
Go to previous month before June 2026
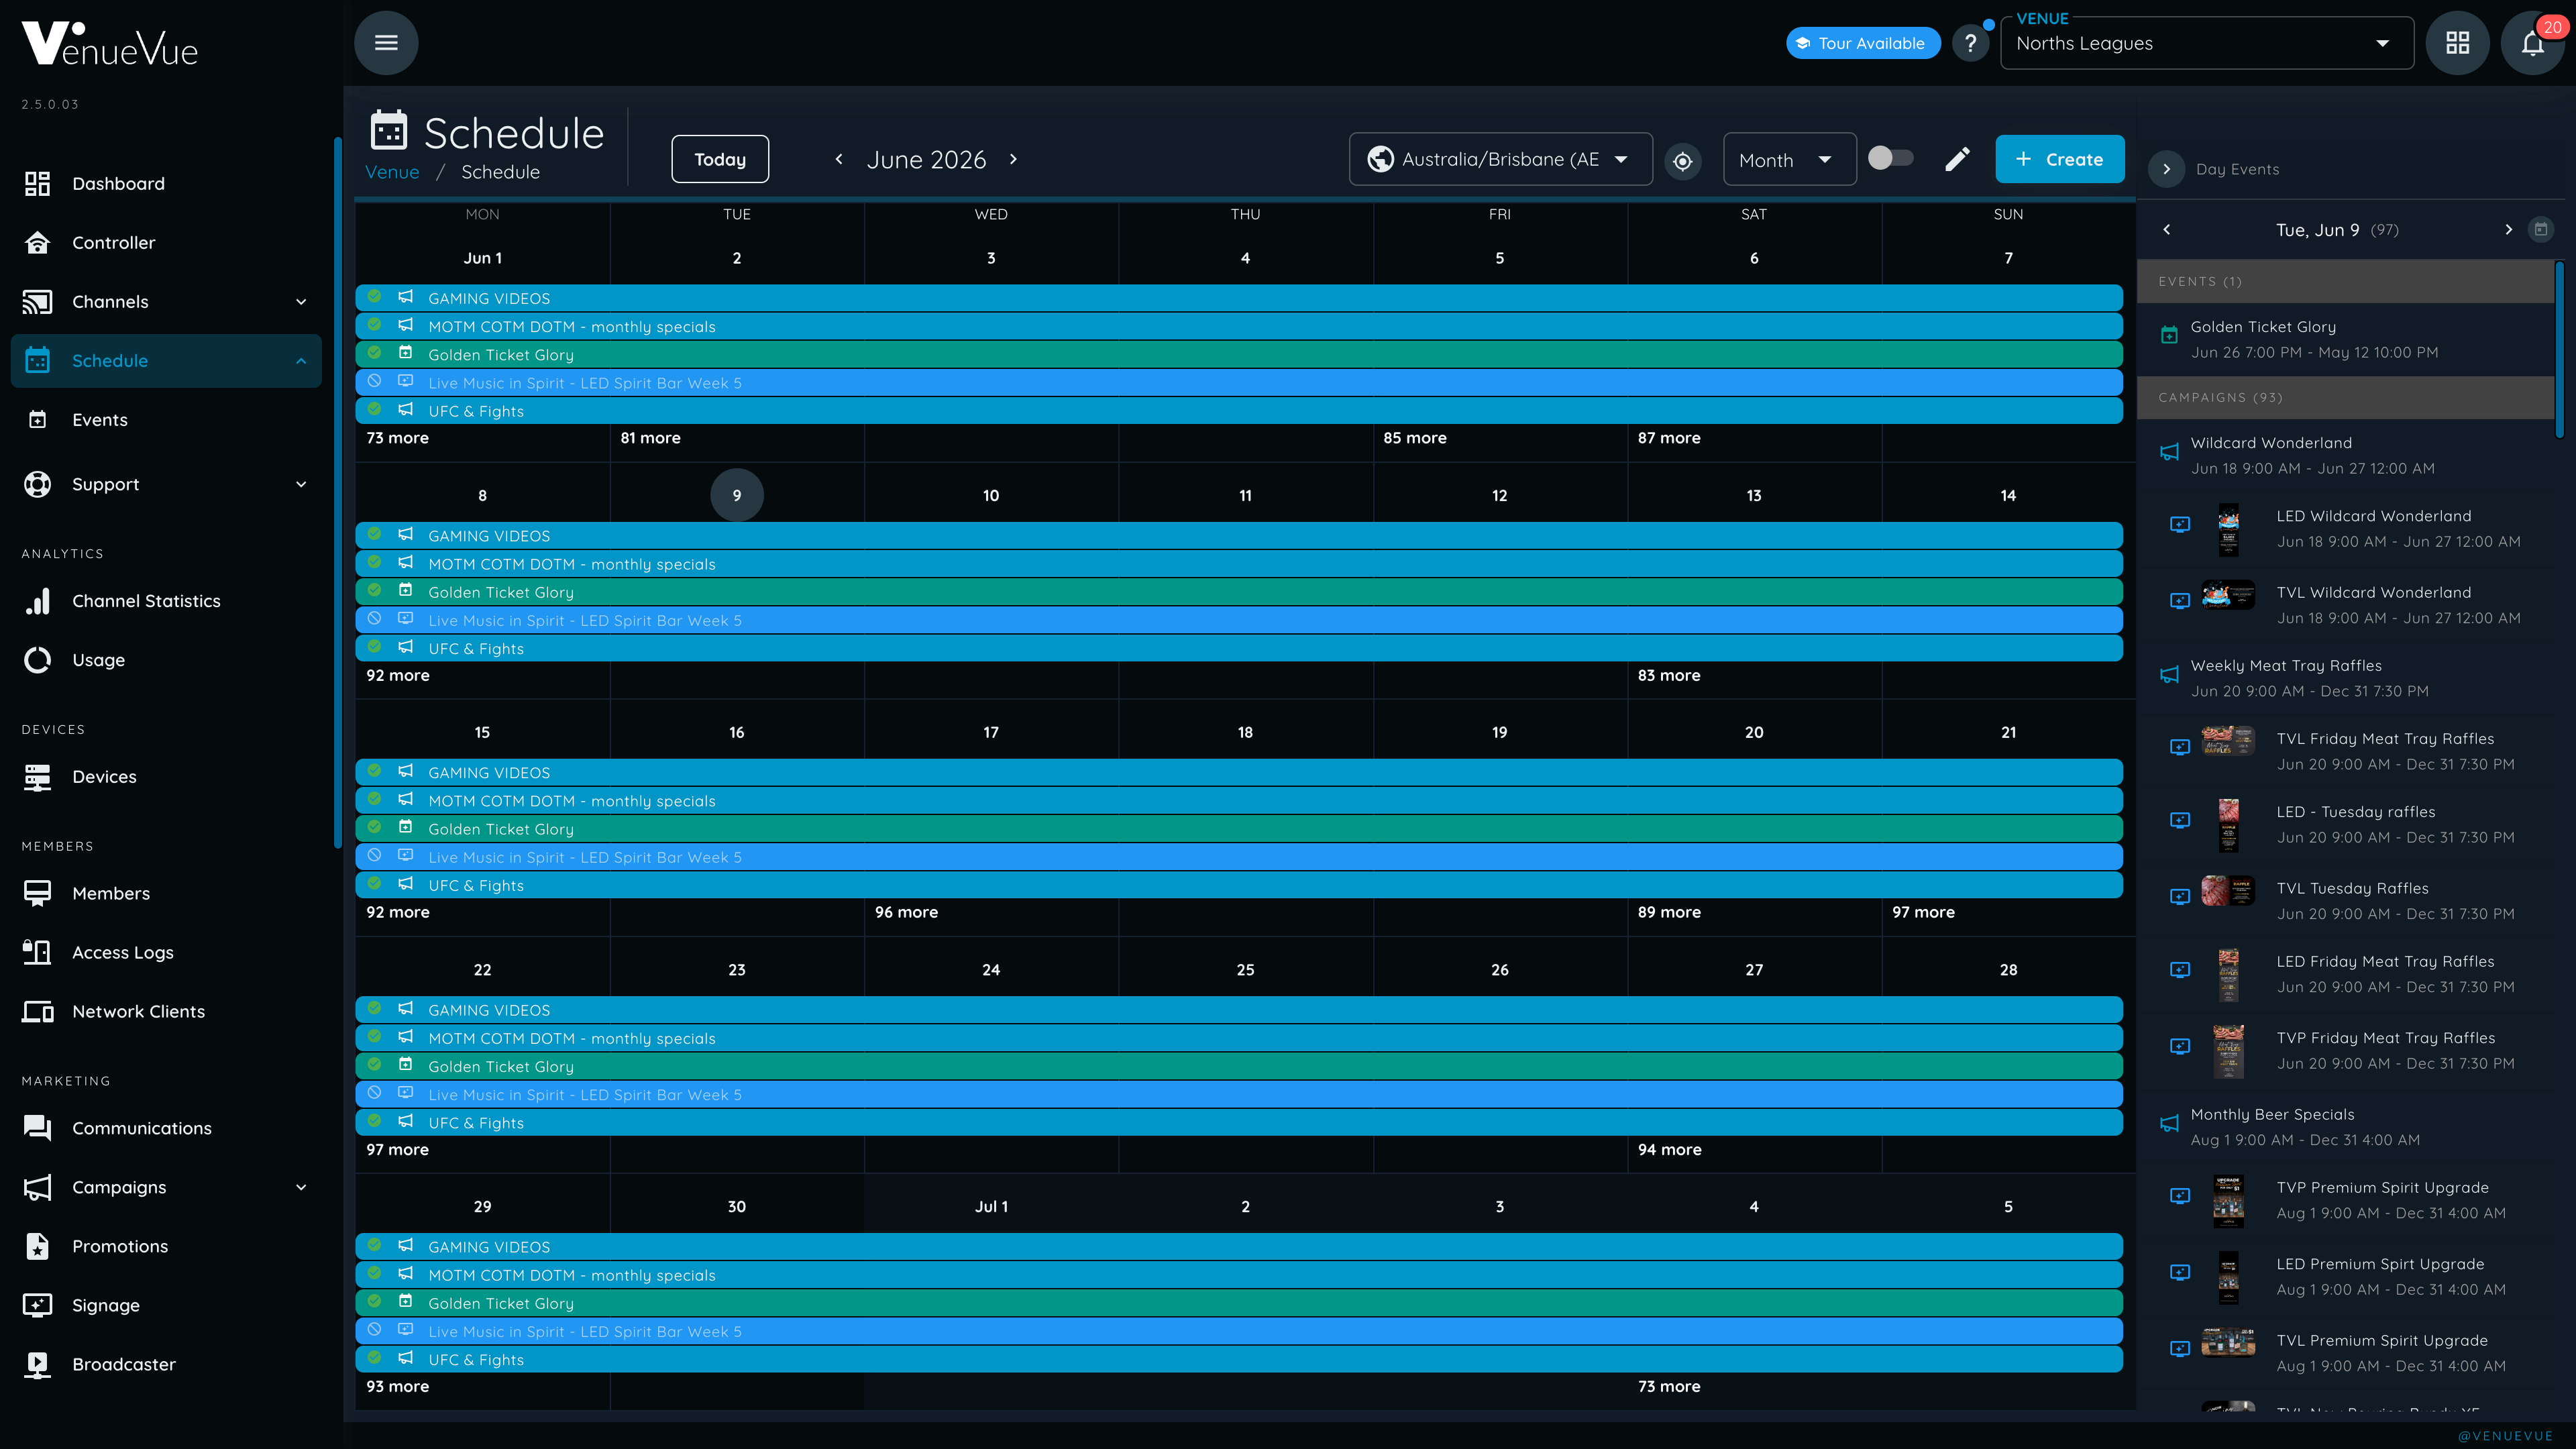click(x=839, y=159)
